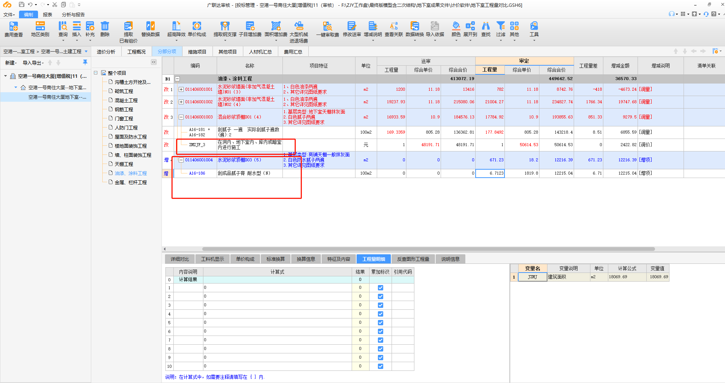Select 金属、栏杆工程 in tree

131,183
